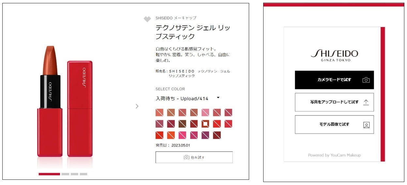Select the purple swatch in third row
The width and height of the screenshot is (407, 185).
point(205,135)
